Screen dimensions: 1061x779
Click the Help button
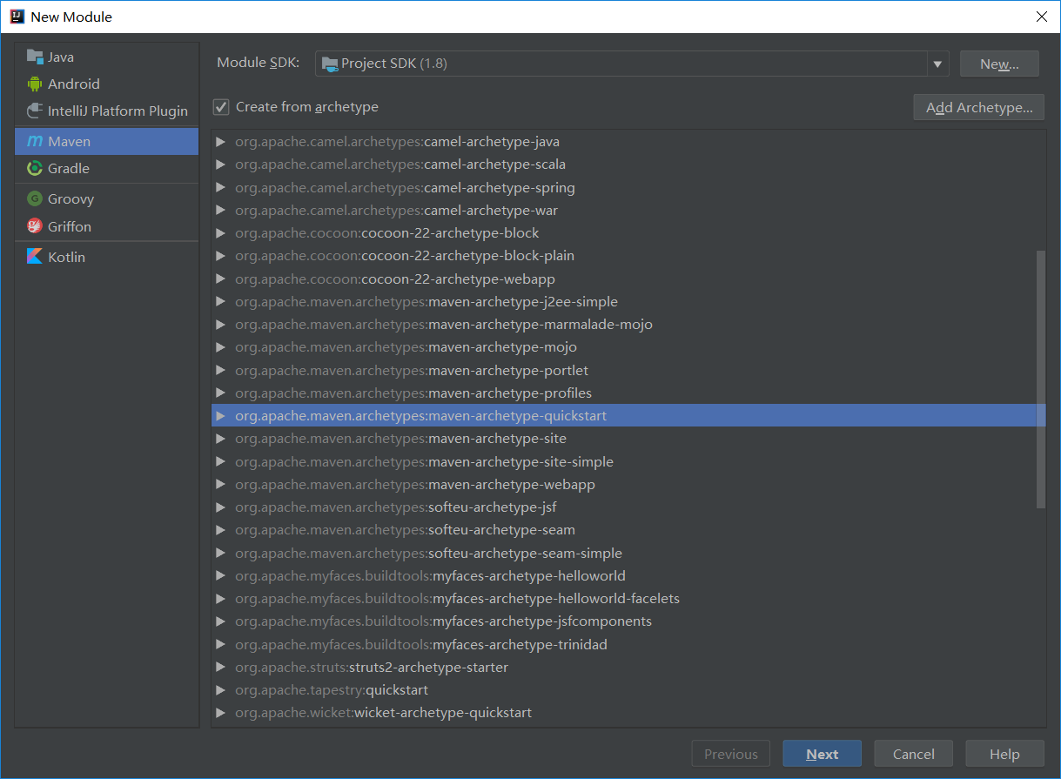click(x=1004, y=754)
